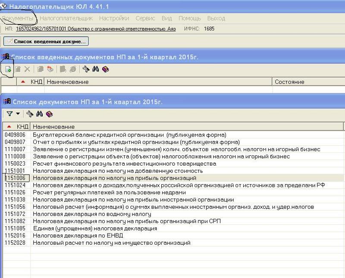Click the window icon of Список введенных документов
Image resolution: width=345 pixels, height=278 pixels.
coord(6,57)
